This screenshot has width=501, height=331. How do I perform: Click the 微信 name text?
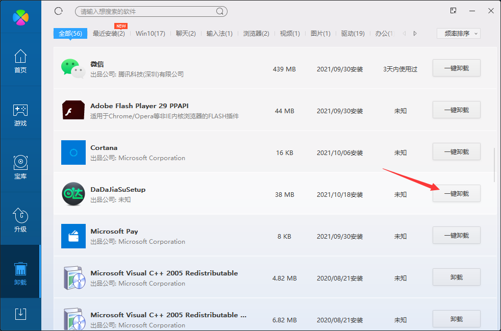(97, 64)
